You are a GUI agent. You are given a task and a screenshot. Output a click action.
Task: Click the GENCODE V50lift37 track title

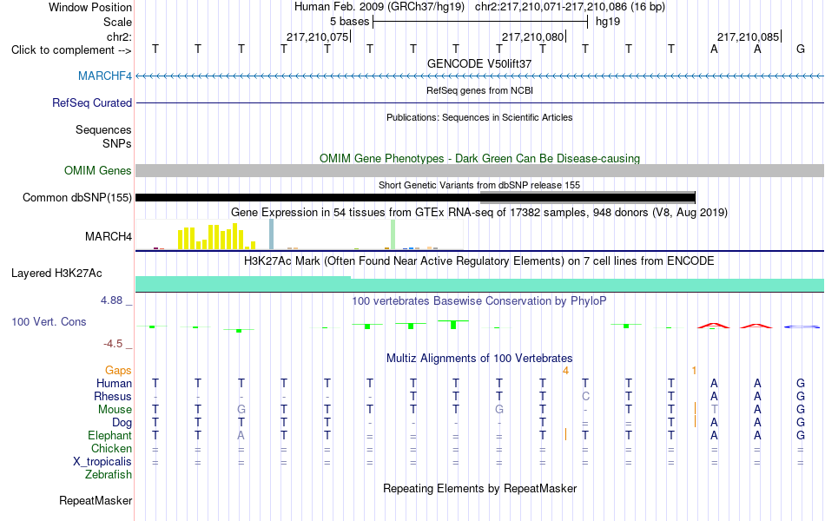point(479,63)
